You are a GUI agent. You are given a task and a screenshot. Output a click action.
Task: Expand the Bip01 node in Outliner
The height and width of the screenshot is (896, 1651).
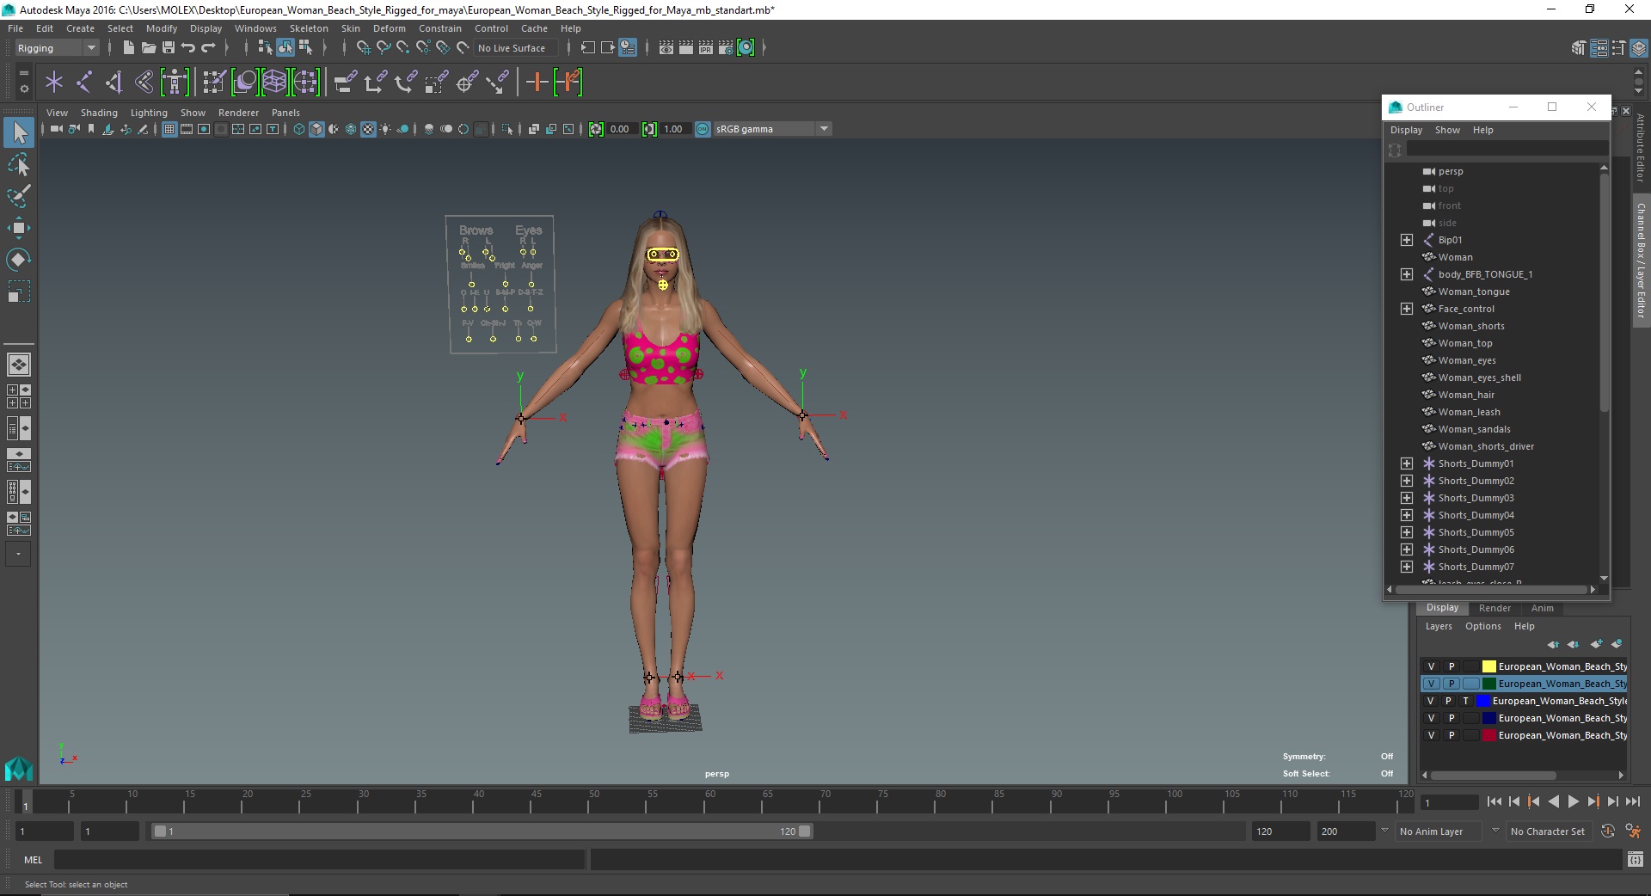pyautogui.click(x=1407, y=240)
